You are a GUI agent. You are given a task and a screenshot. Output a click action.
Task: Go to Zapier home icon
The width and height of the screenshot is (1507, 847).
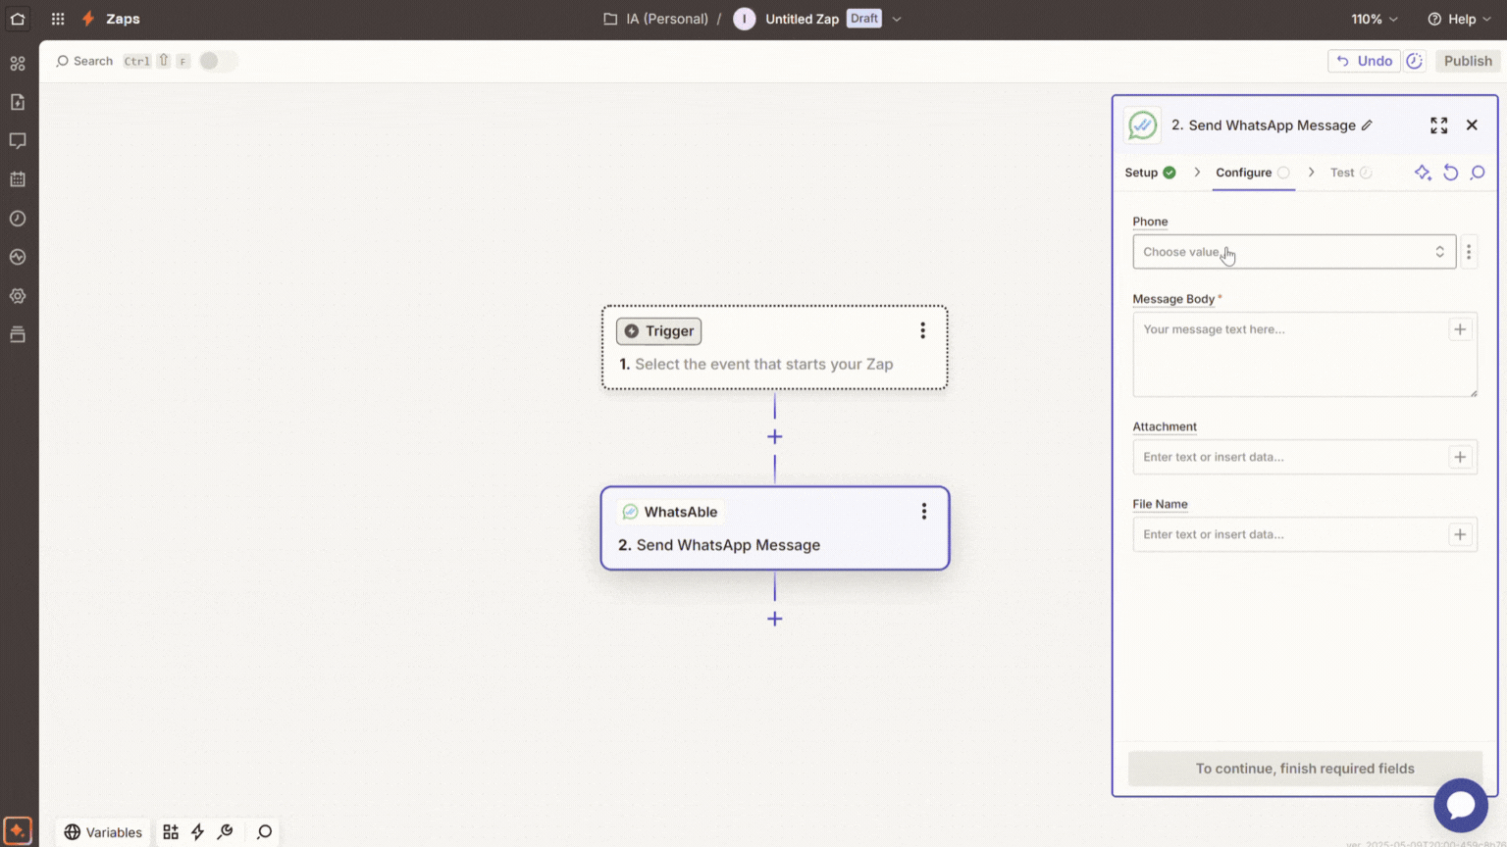[18, 19]
